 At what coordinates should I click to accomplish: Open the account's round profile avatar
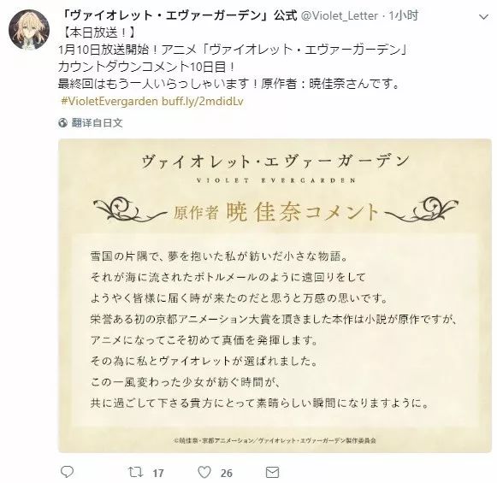(x=29, y=29)
